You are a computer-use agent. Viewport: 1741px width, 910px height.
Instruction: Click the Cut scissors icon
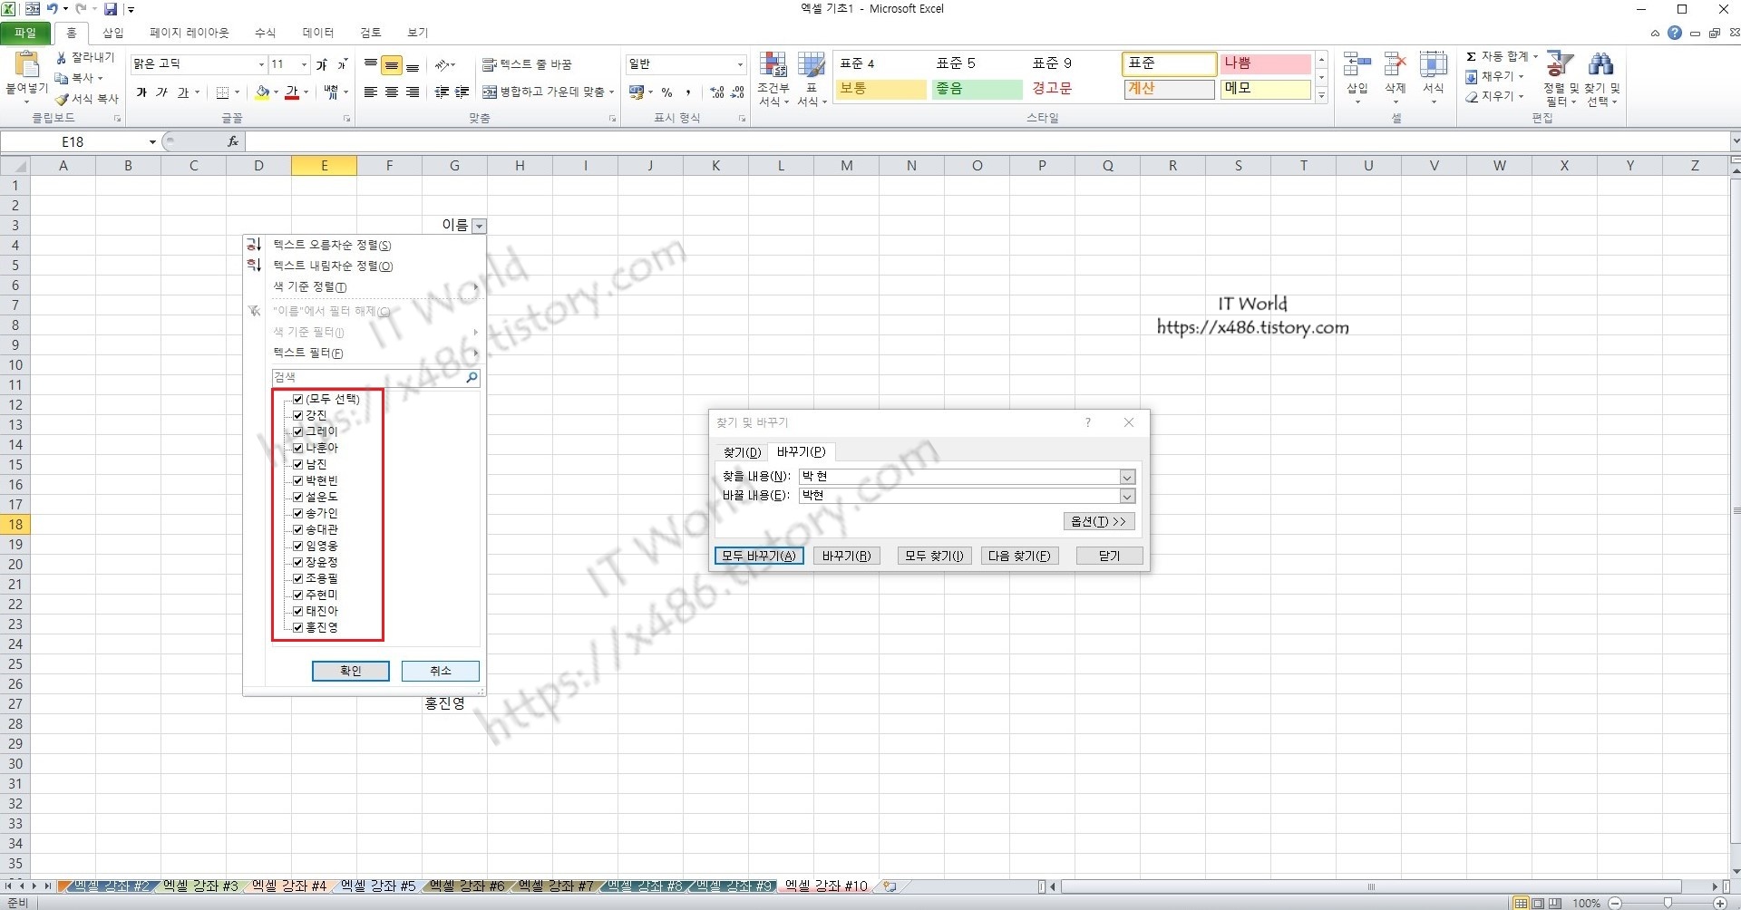click(62, 57)
